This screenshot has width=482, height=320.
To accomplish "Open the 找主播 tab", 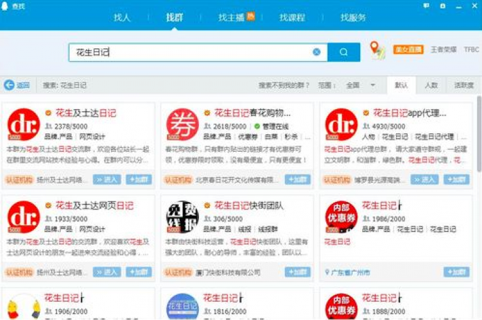I will [231, 17].
